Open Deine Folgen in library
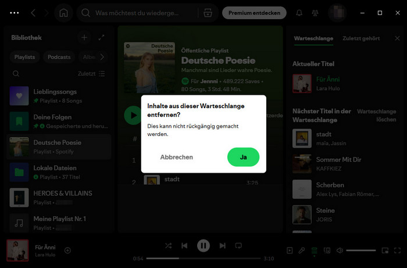 (59, 122)
